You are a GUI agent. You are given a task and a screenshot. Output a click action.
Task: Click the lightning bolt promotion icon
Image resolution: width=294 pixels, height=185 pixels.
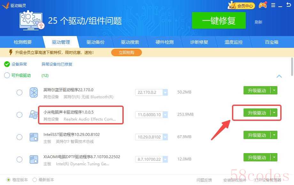pos(11,52)
